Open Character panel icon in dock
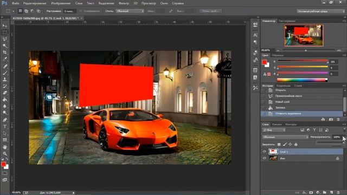The image size is (347, 195). click(x=255, y=35)
